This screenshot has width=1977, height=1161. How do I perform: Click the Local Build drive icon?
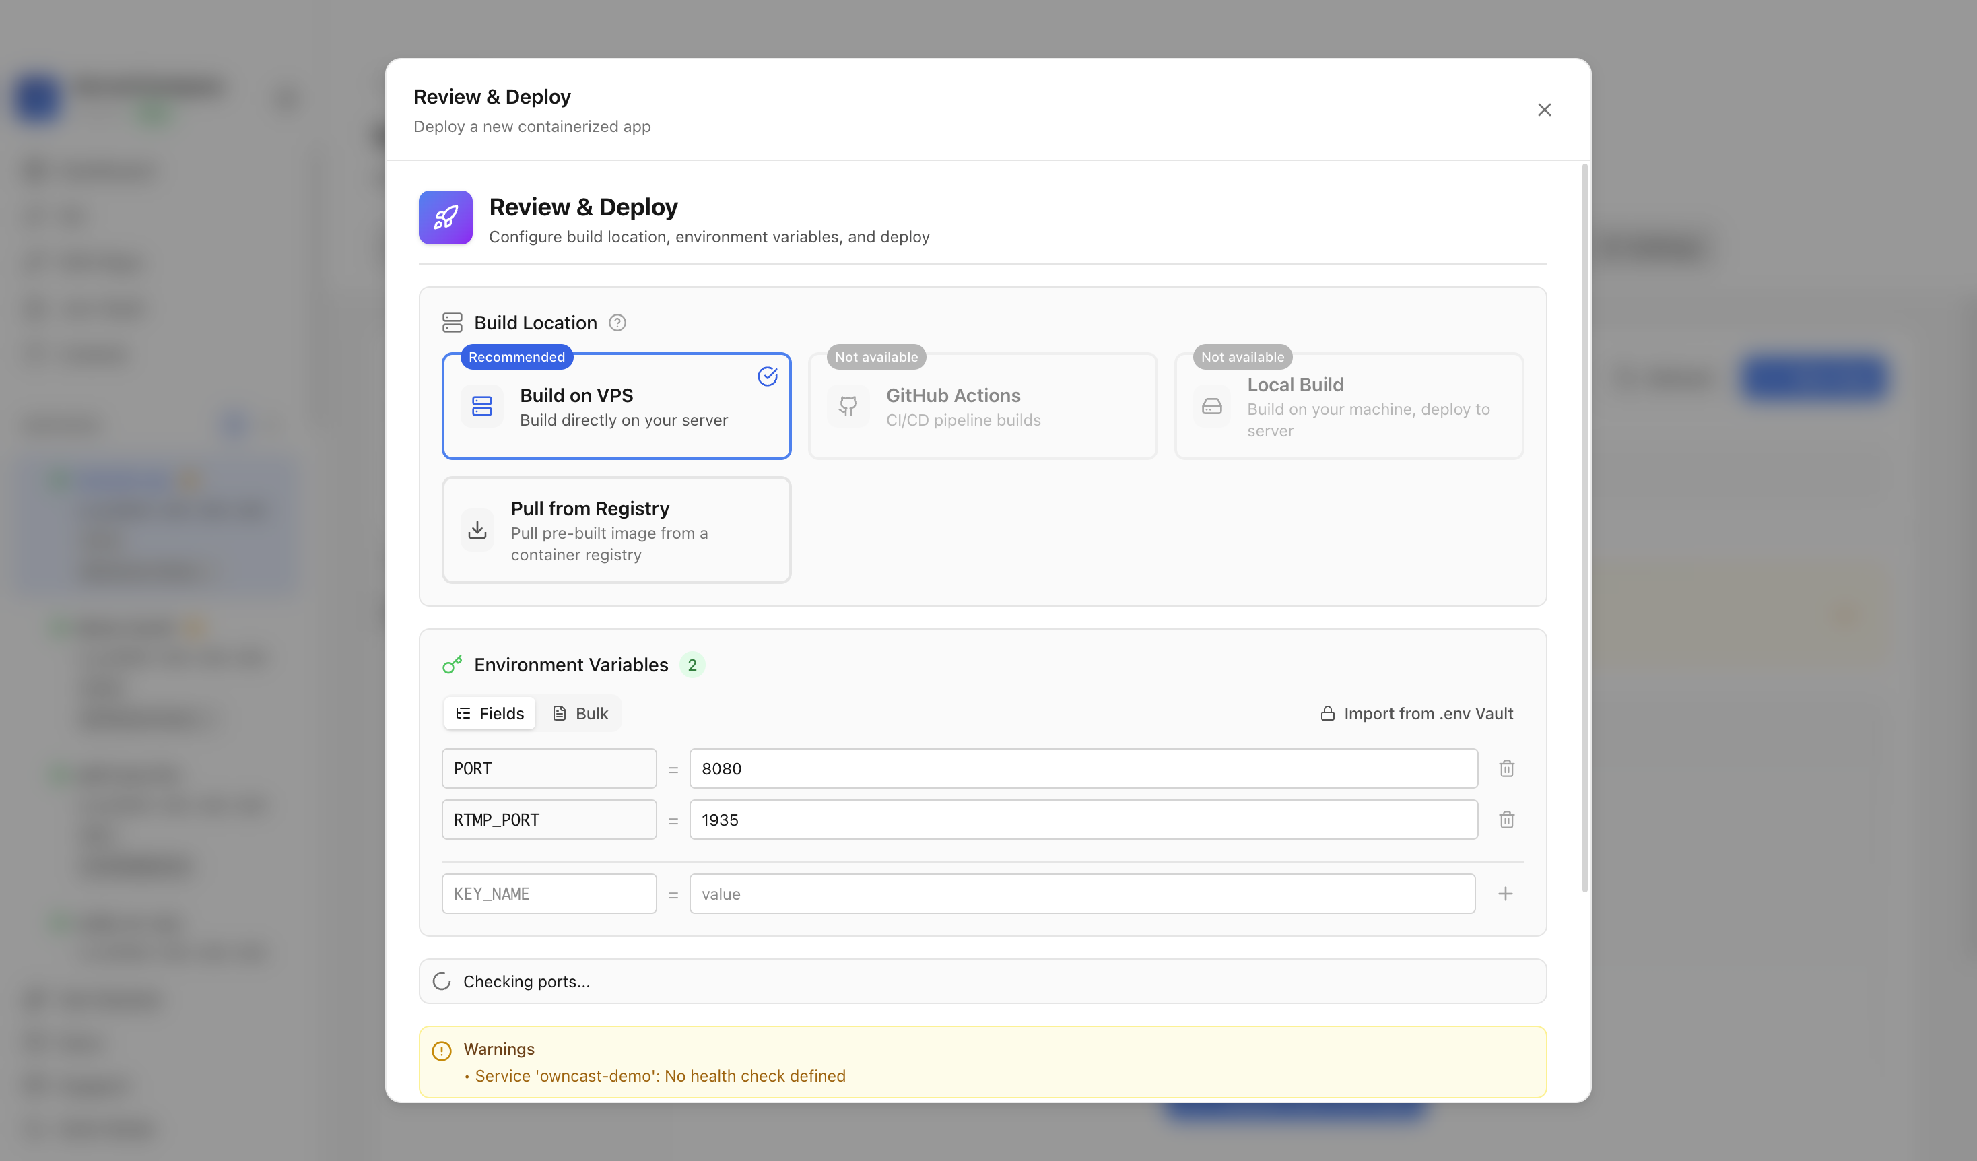pos(1212,405)
